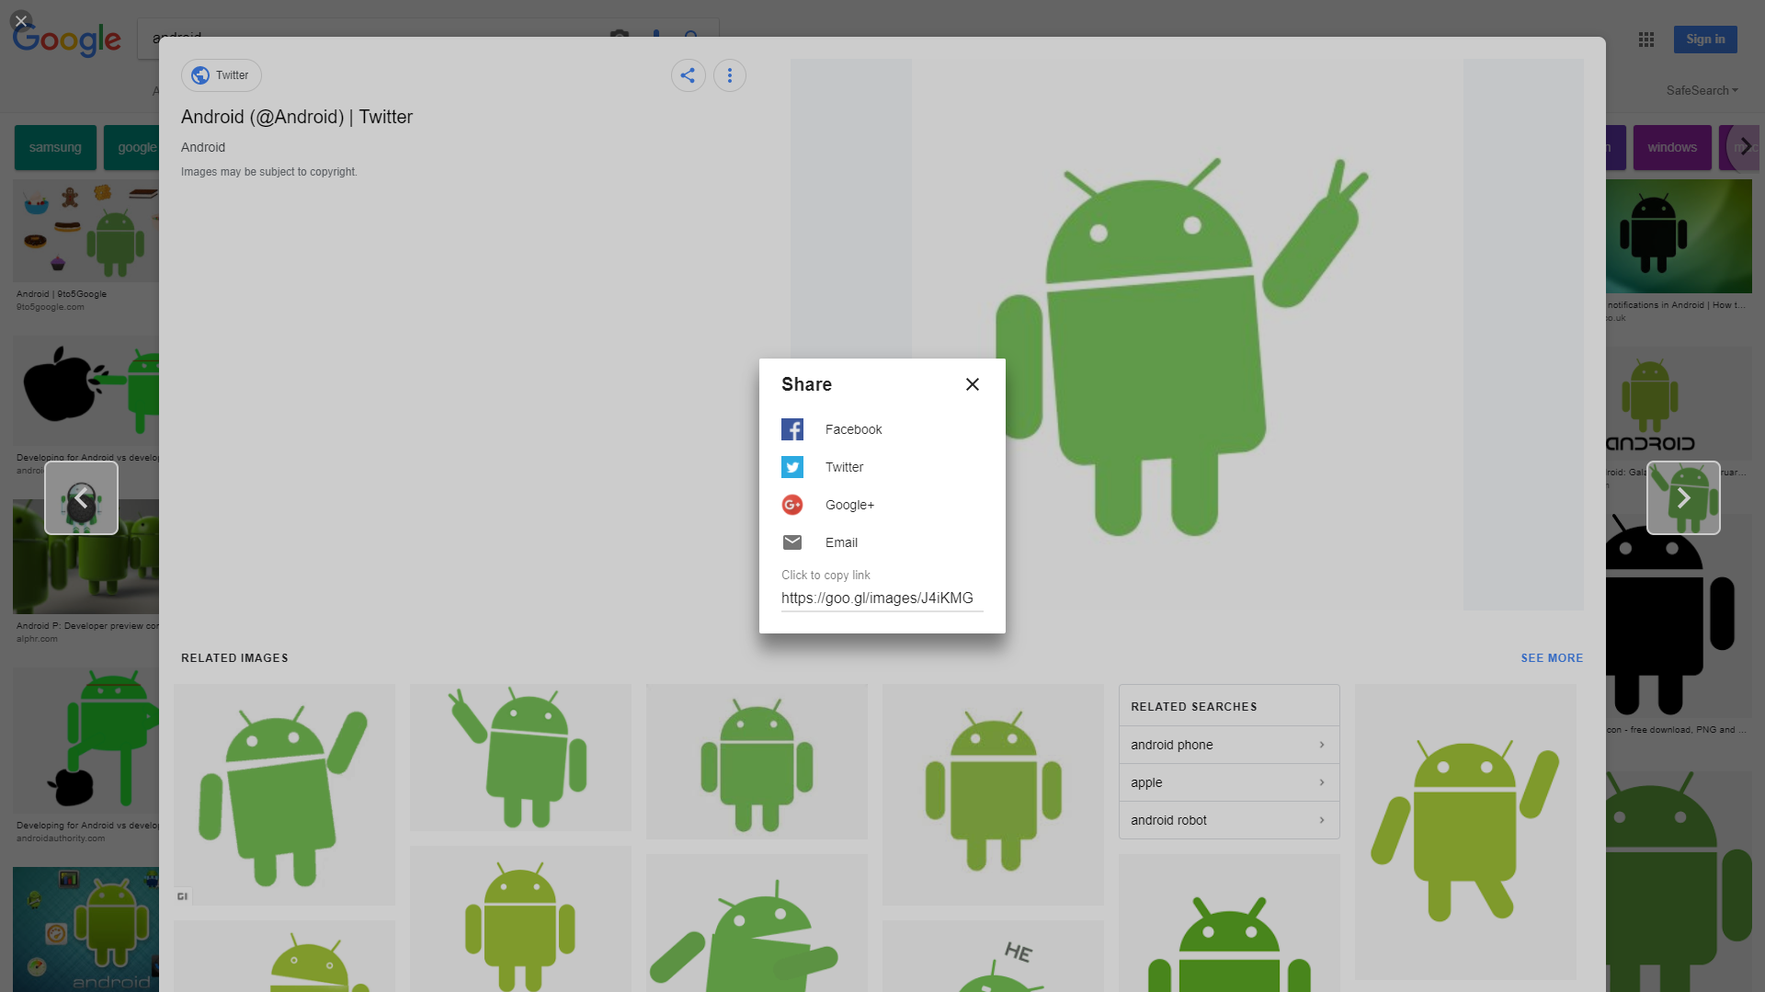
Task: Select the search-by-image camera icon
Action: pyautogui.click(x=620, y=35)
